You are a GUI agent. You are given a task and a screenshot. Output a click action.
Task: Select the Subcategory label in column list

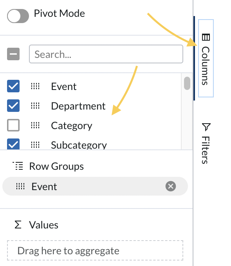point(79,145)
